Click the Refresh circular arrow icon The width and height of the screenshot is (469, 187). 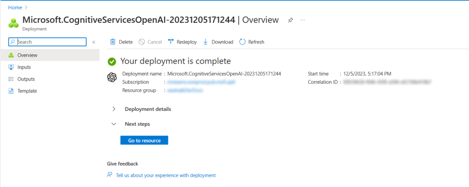[242, 42]
